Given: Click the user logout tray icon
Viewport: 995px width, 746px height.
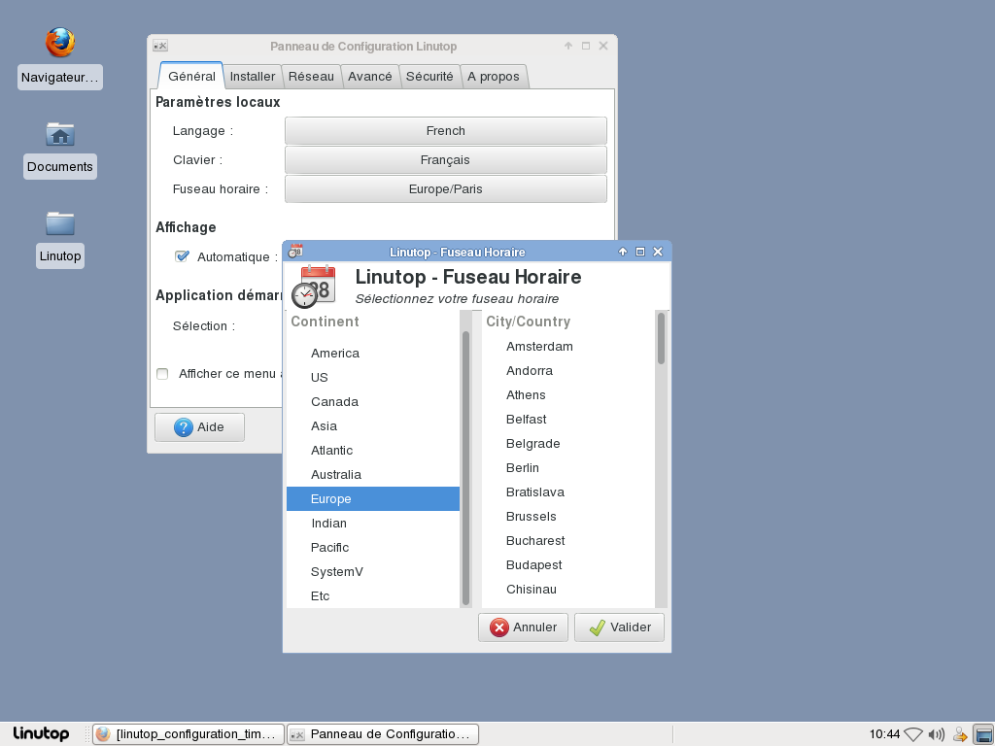Looking at the screenshot, I should tap(960, 734).
